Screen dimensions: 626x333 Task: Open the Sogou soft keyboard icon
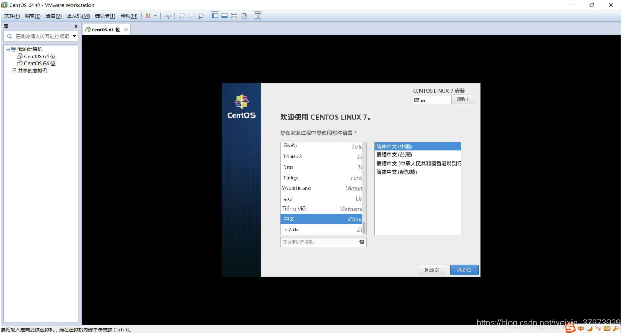(607, 329)
